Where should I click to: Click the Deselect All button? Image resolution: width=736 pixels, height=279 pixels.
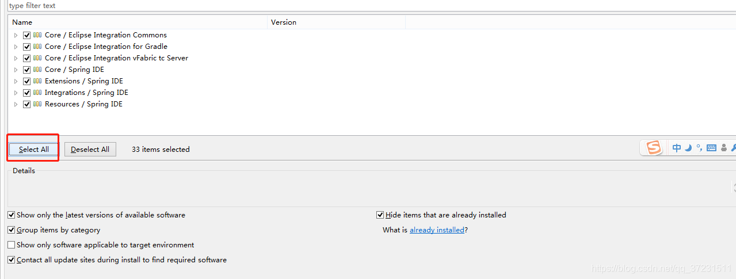point(90,150)
